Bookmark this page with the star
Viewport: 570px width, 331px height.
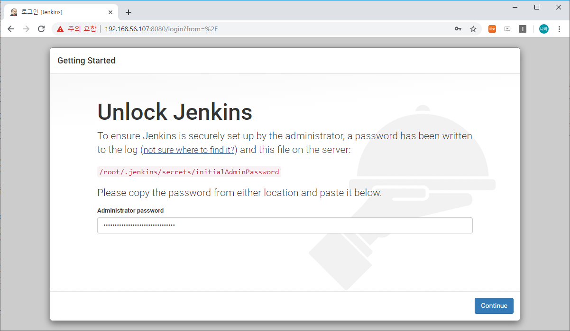click(x=473, y=29)
